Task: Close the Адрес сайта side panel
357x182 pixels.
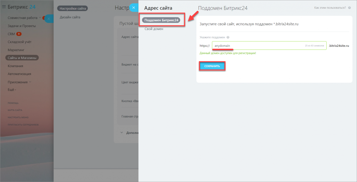Action: pos(134,8)
